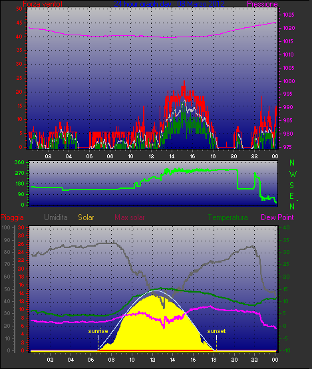
Task: Click the 12 hour tick on wind graph
Action: point(151,156)
